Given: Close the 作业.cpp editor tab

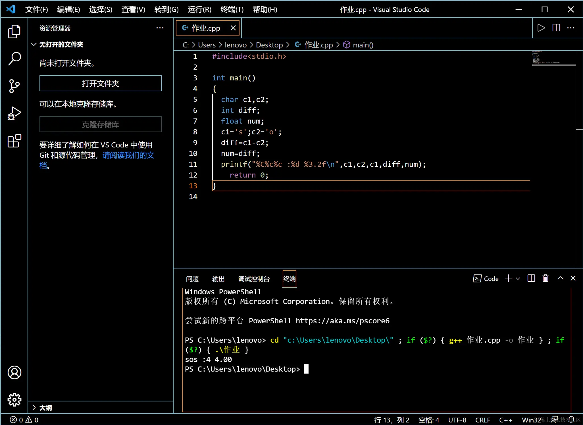Looking at the screenshot, I should coord(233,28).
